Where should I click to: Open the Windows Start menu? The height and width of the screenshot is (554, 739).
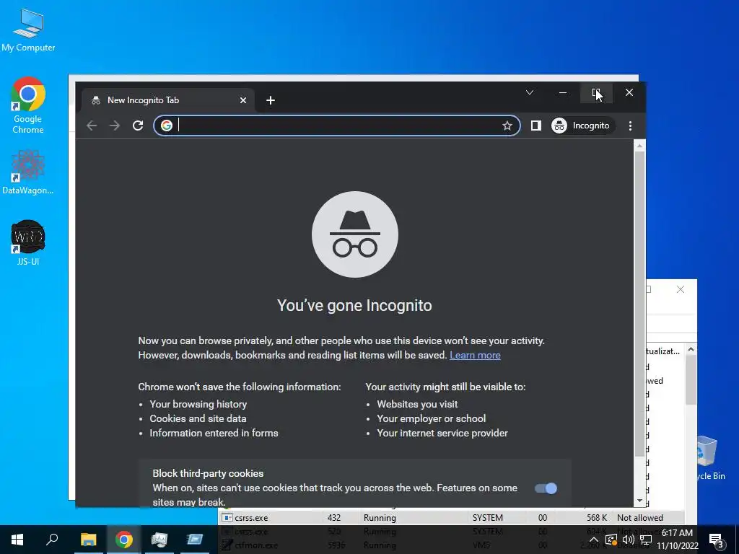click(17, 540)
